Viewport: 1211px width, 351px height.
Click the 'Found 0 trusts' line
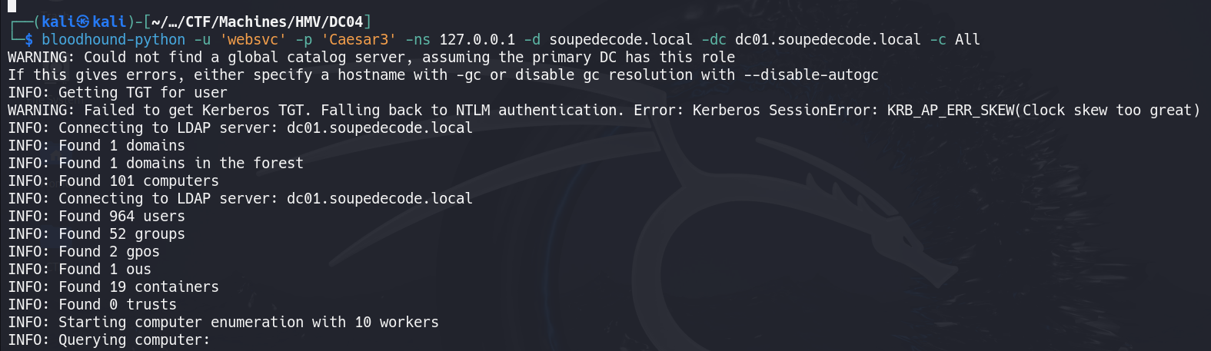point(92,304)
